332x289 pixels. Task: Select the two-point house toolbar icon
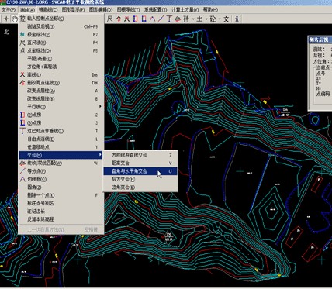(135, 19)
